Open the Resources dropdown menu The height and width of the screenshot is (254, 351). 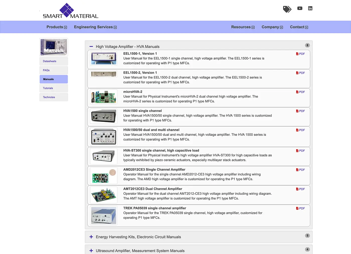click(243, 27)
